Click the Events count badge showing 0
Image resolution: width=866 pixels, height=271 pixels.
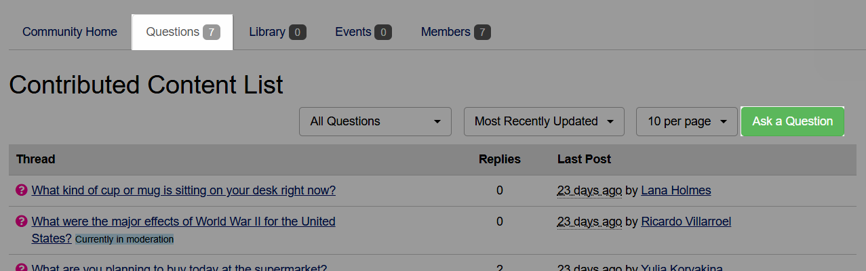tap(383, 32)
